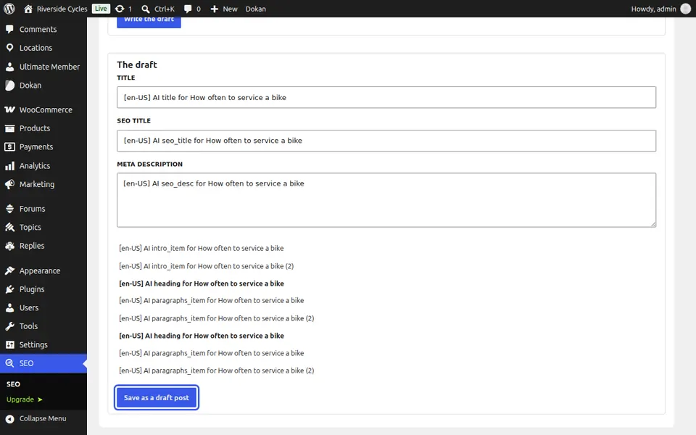Open the Dokan admin bar menu
The height and width of the screenshot is (435, 696).
(x=256, y=9)
